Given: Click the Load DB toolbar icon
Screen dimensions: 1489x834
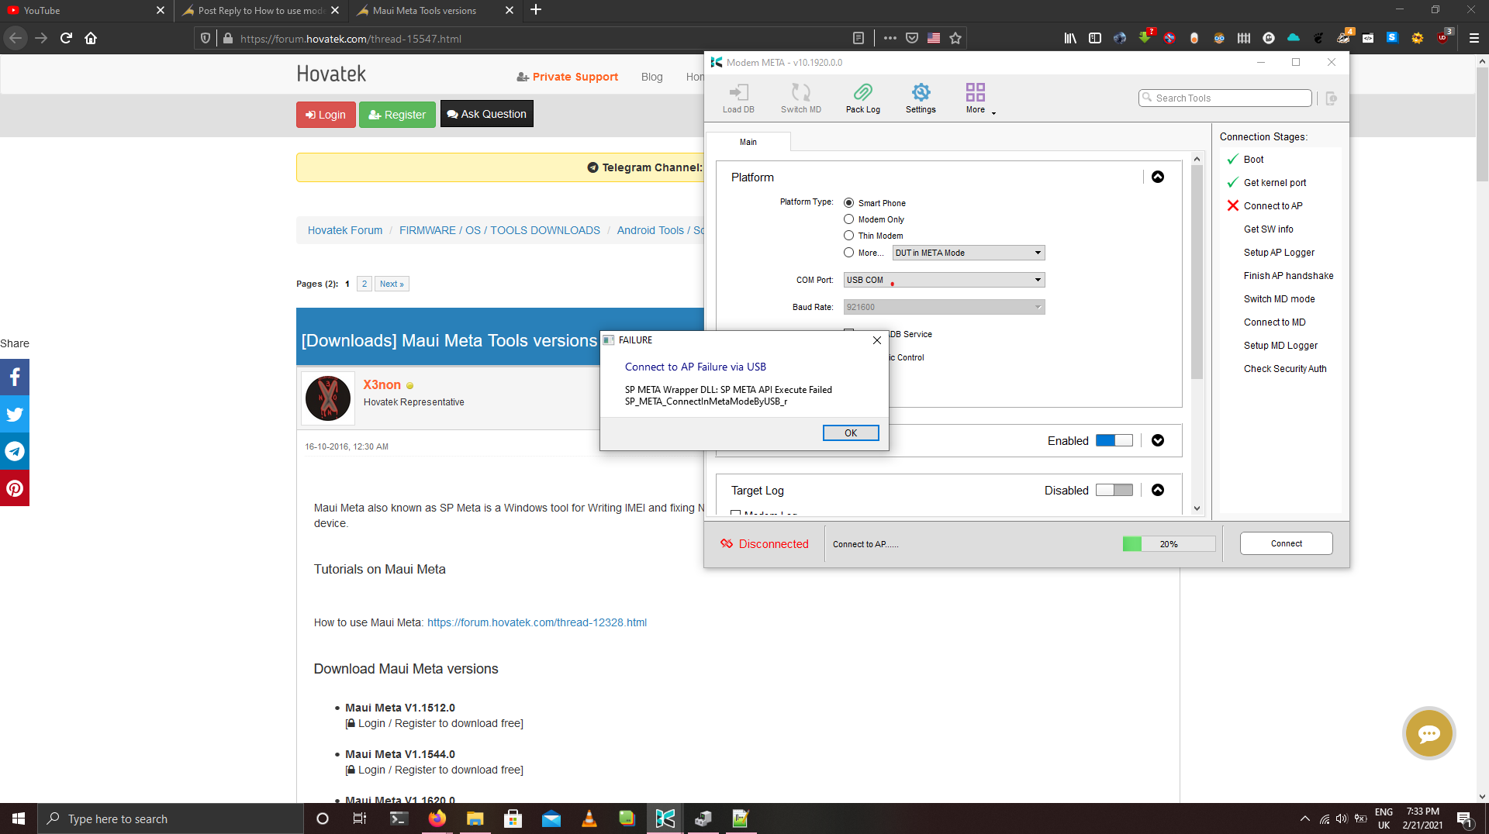Looking at the screenshot, I should click(738, 98).
